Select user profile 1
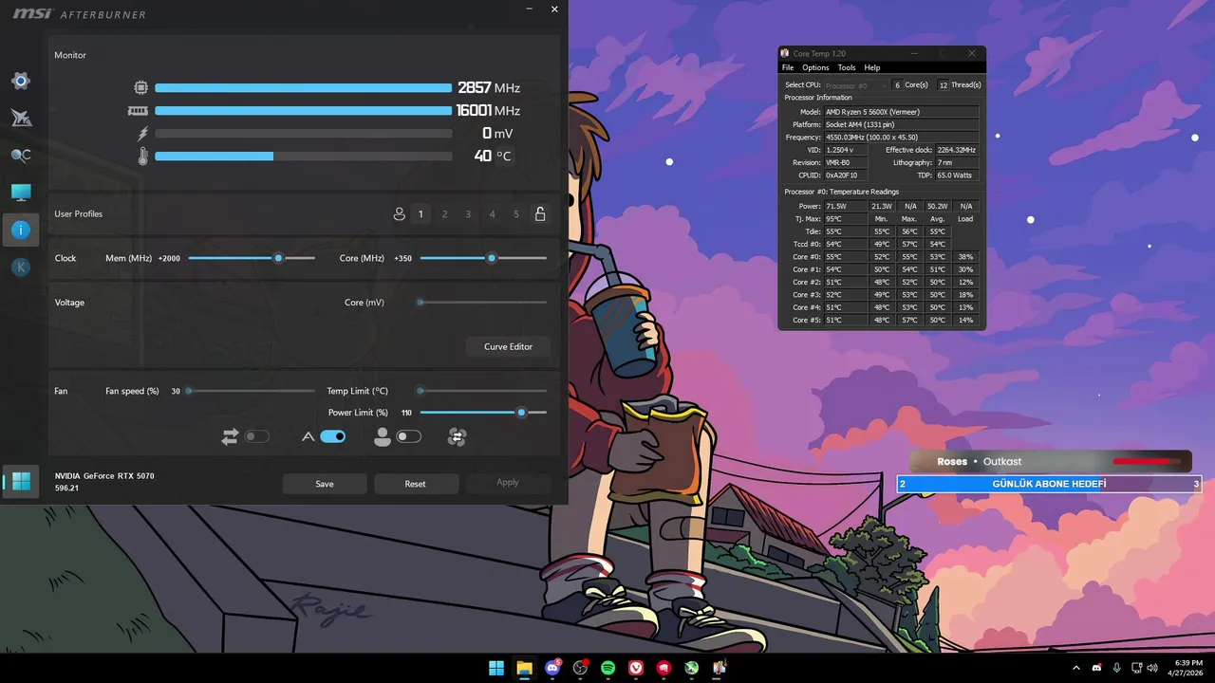 (421, 214)
